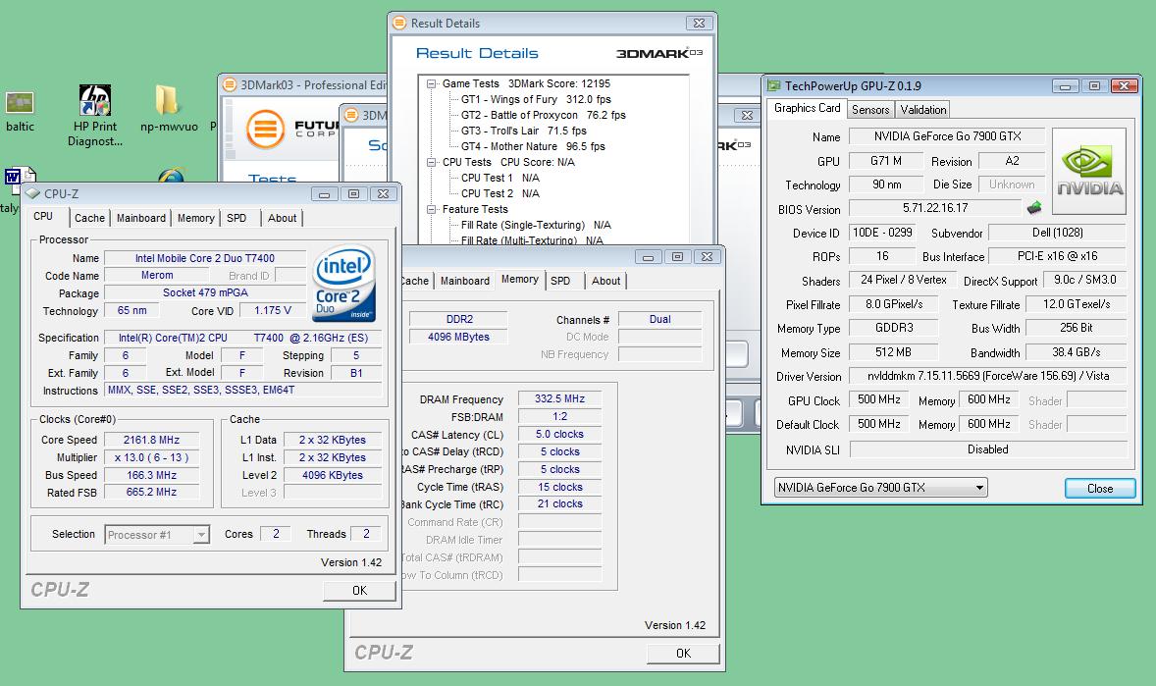Click the Specification field Intel(R) Core(TM)2 CPU
The height and width of the screenshot is (686, 1156).
pos(243,338)
